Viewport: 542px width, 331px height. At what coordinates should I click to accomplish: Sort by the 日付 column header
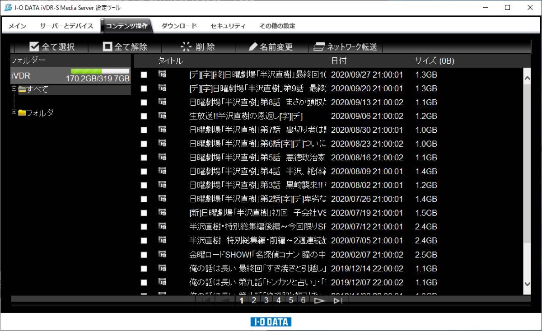(x=339, y=61)
